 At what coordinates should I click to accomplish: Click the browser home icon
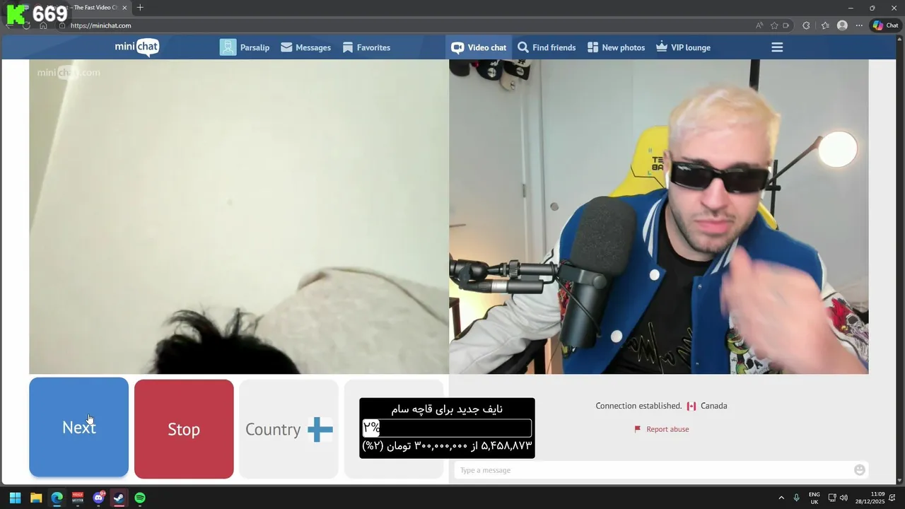click(43, 25)
